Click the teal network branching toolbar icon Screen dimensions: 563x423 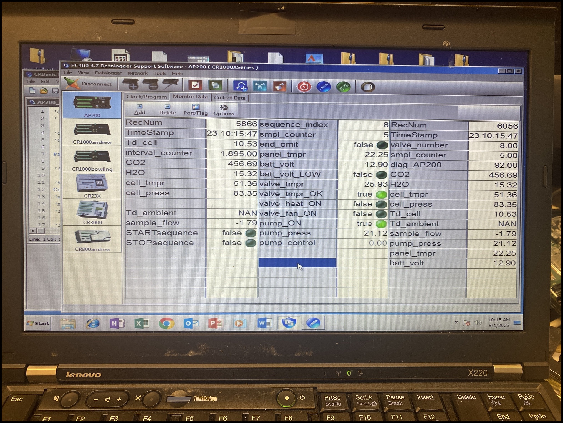pos(260,86)
